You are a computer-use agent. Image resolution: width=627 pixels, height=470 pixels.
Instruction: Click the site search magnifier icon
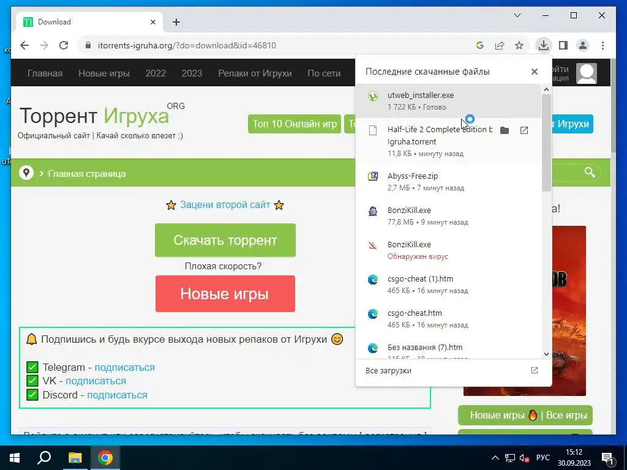point(590,172)
